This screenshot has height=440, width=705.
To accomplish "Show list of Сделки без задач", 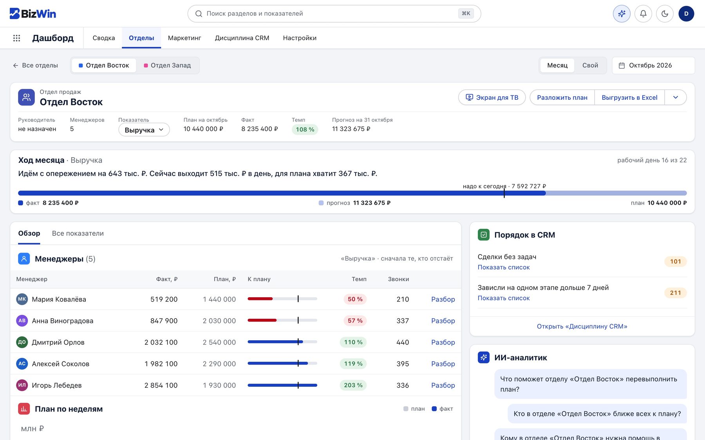I will [x=504, y=267].
